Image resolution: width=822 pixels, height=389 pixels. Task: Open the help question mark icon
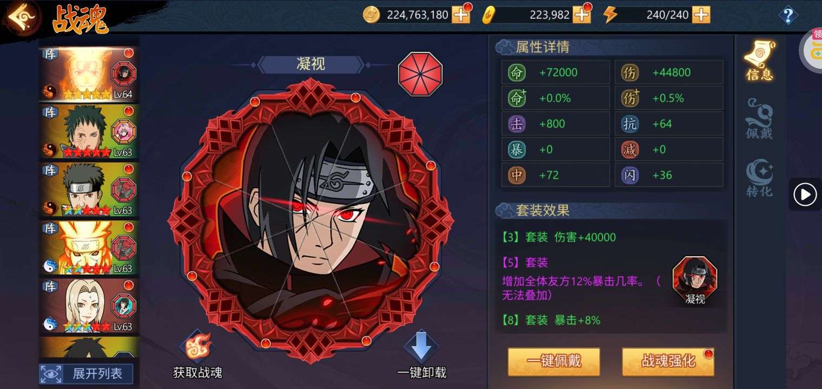point(788,15)
